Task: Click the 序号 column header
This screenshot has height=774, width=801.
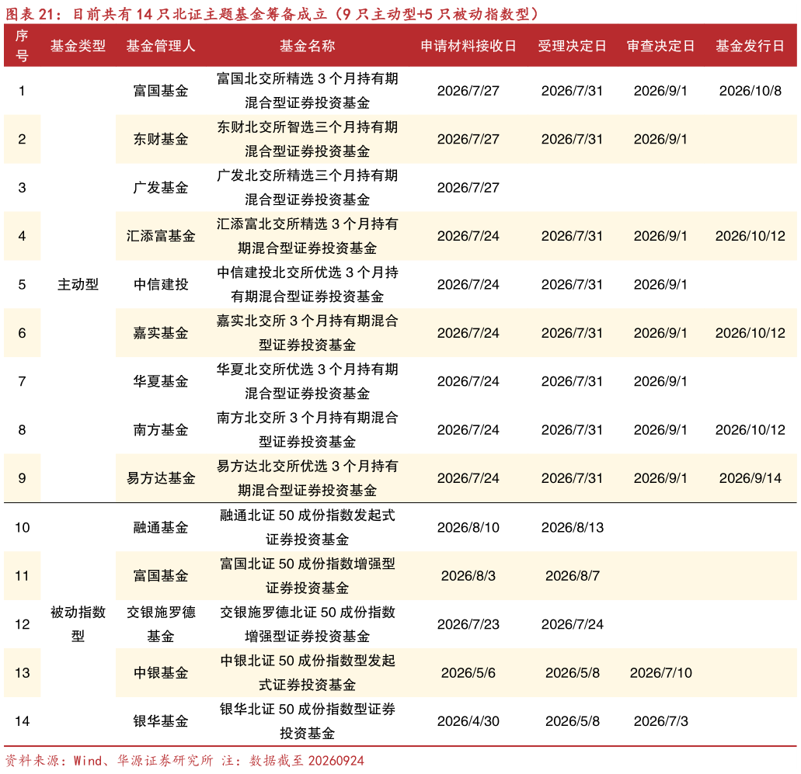Action: click(22, 46)
